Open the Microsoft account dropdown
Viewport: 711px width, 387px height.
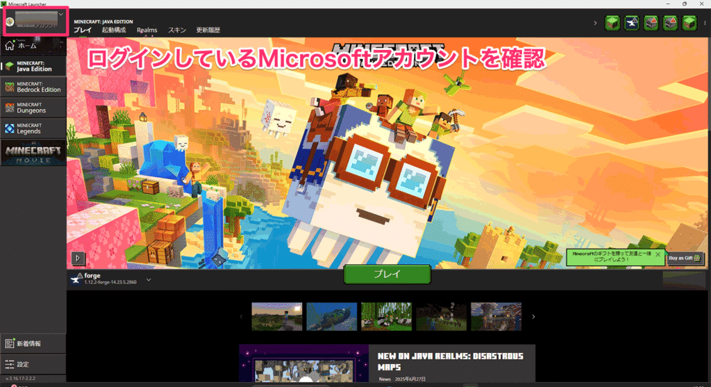tap(36, 21)
